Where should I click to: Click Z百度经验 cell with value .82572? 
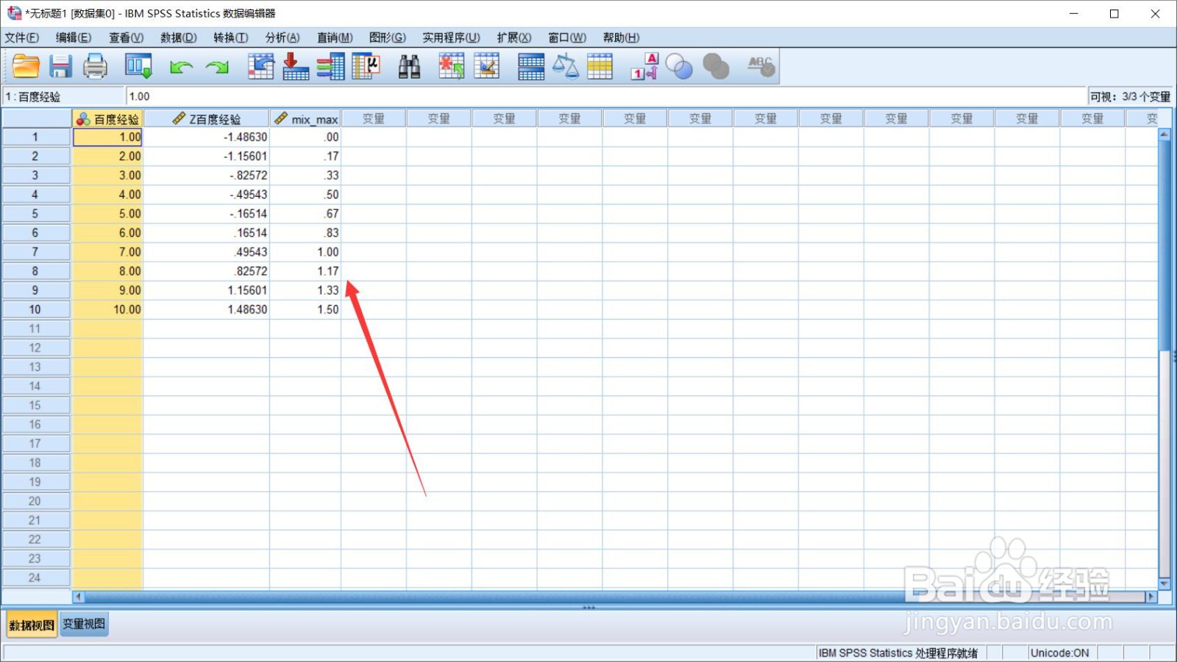click(x=206, y=271)
